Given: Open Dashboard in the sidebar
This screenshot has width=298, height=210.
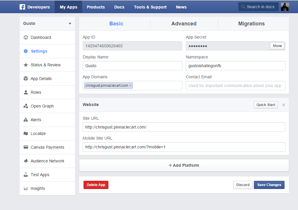Looking at the screenshot, I should [47, 37].
